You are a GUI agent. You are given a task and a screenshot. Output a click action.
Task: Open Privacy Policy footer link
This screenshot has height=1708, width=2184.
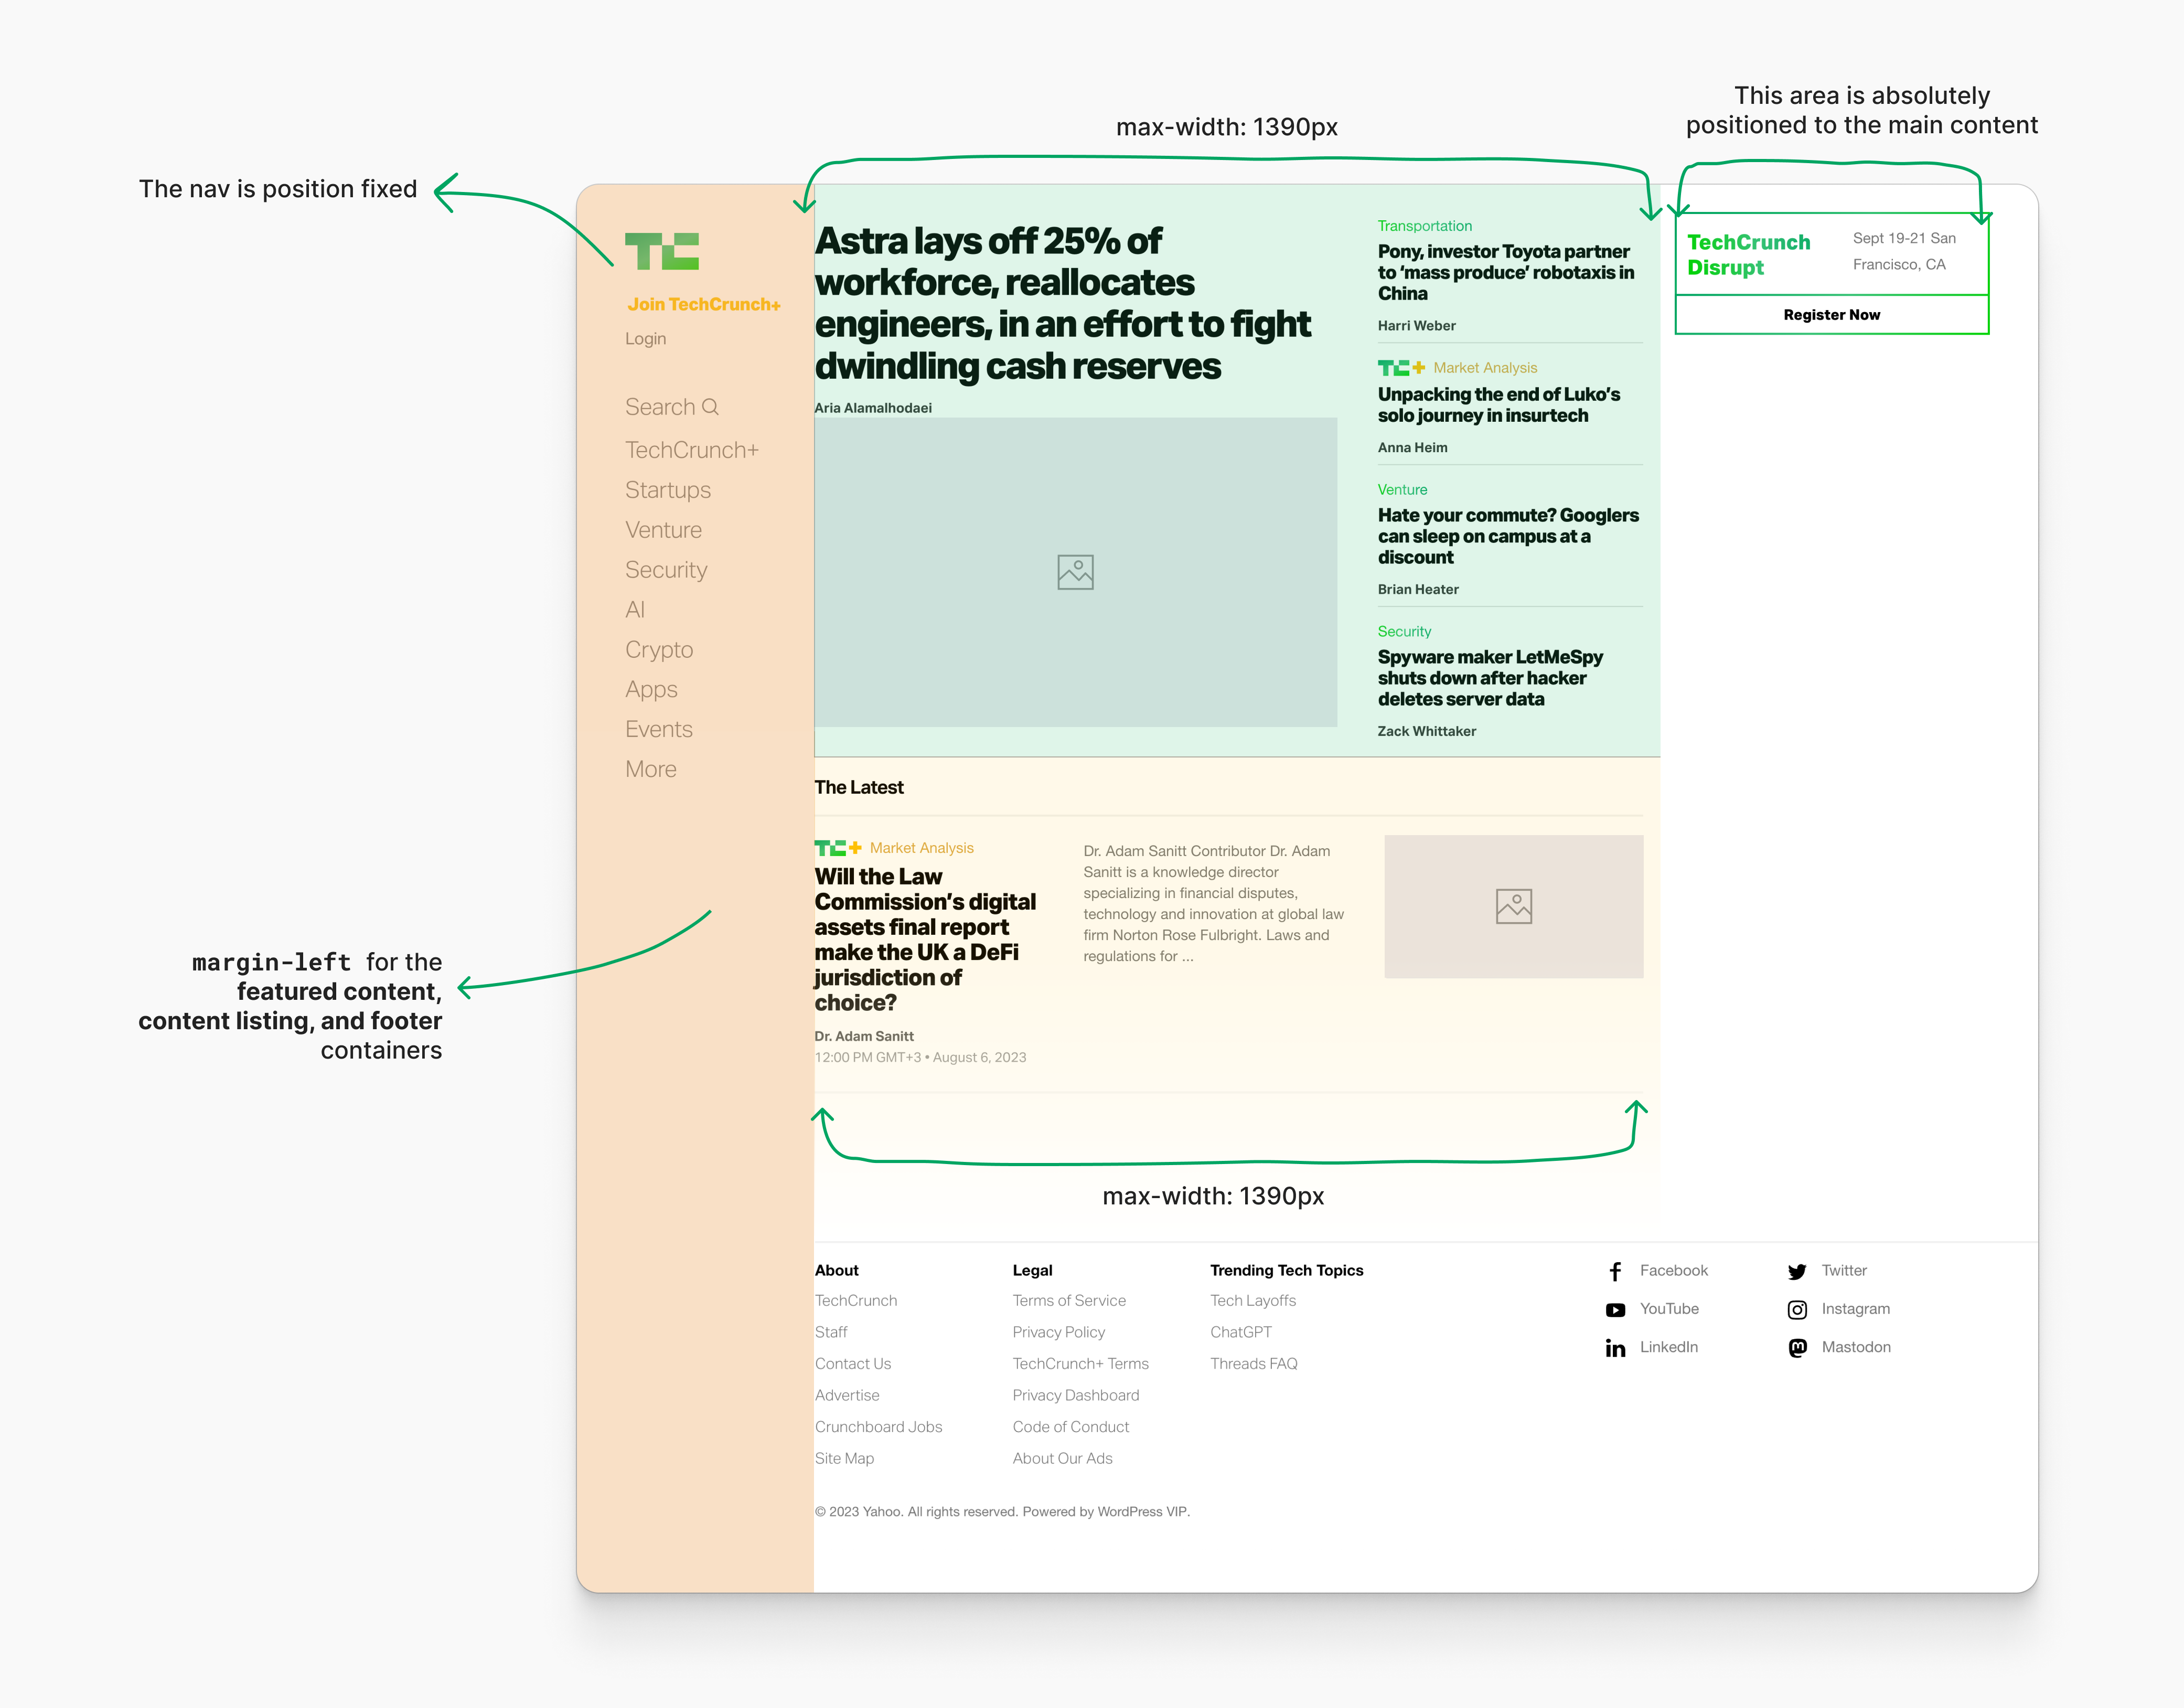1058,1332
